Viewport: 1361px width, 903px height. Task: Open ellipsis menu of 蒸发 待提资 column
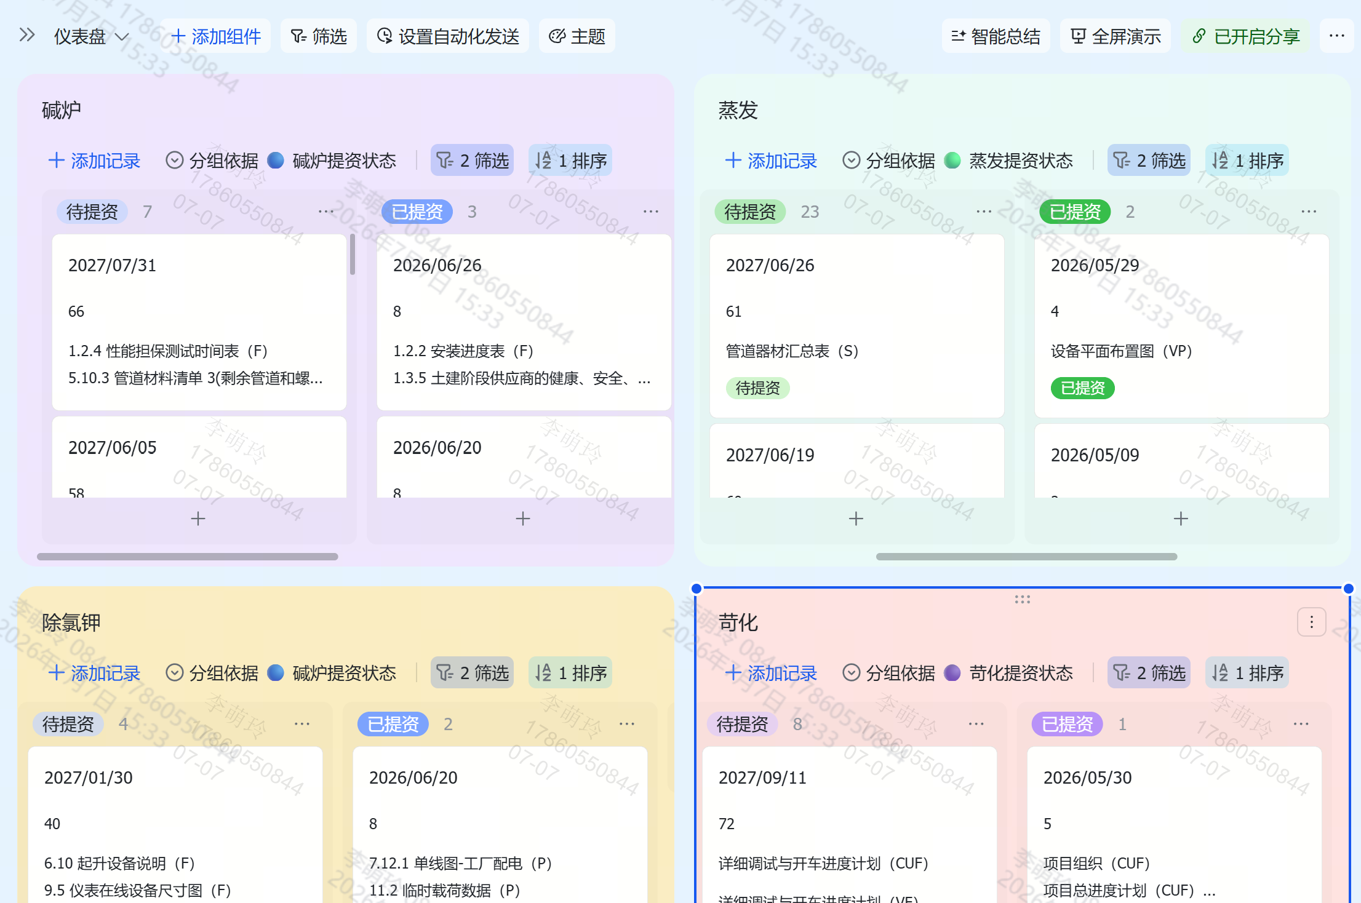coord(984,212)
